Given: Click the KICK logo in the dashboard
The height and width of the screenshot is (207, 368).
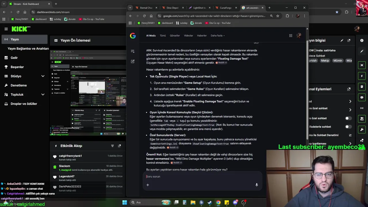Looking at the screenshot, I should tap(21, 29).
